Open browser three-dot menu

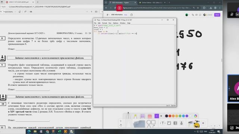pos(220,8)
